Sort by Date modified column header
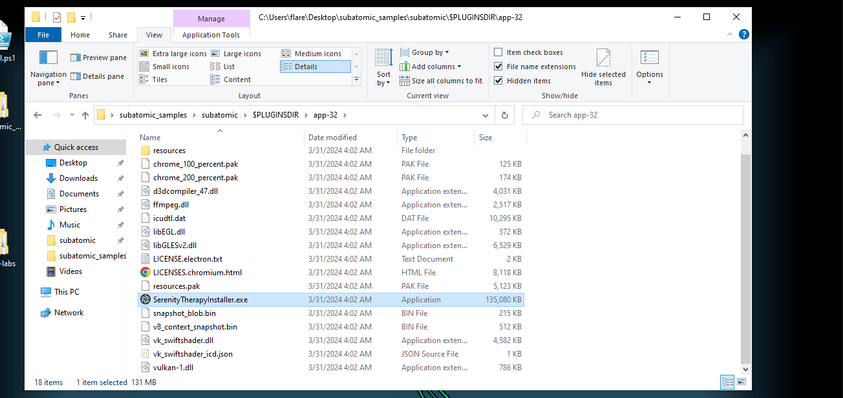 click(x=350, y=137)
